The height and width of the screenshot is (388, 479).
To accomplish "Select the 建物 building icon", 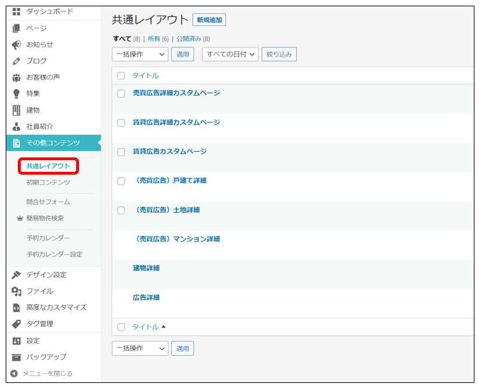I will [x=17, y=110].
